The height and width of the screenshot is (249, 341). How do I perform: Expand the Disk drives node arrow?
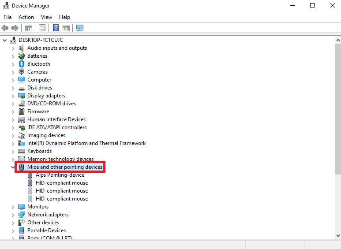13,88
